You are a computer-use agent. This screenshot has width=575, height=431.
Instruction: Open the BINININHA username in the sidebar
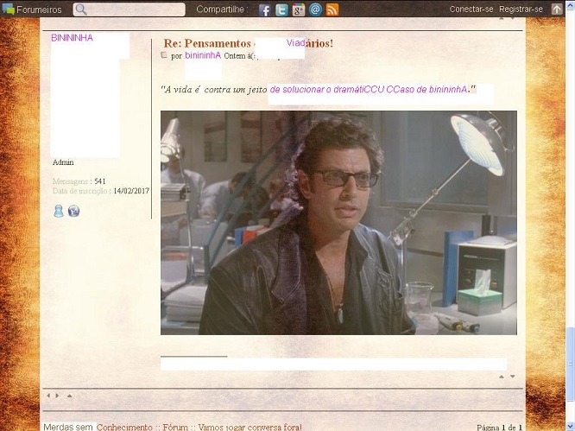pyautogui.click(x=72, y=38)
